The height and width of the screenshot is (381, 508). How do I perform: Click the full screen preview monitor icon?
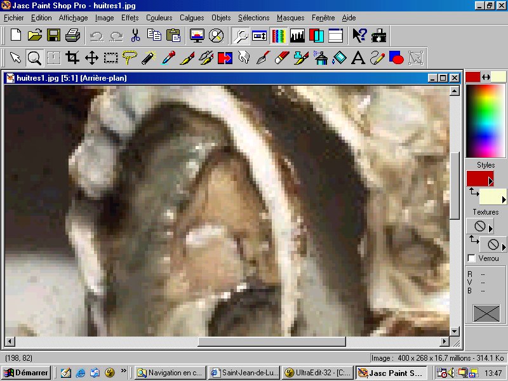point(197,36)
